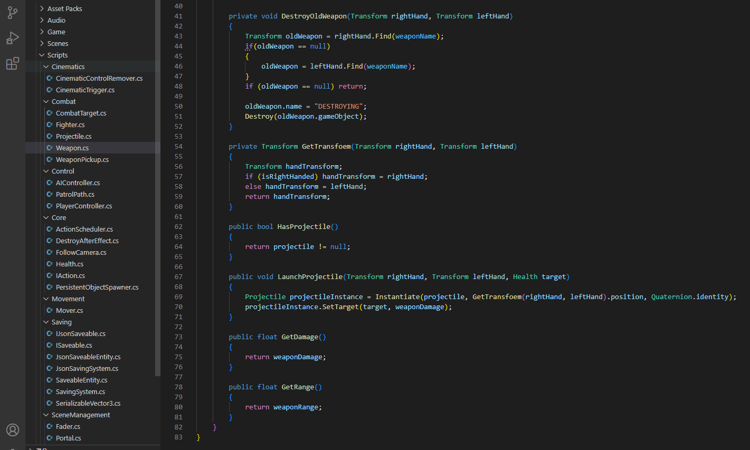Click line number 67 in the gutter

pyautogui.click(x=178, y=276)
